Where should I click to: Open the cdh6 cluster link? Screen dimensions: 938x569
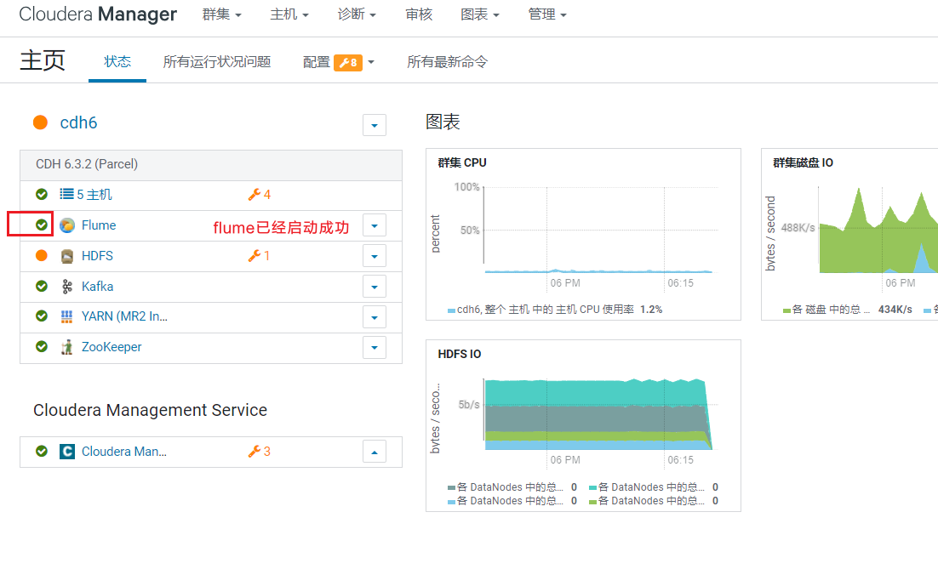point(78,122)
